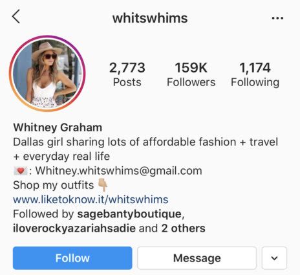Tap the Whitney Graham display name

(x=58, y=127)
